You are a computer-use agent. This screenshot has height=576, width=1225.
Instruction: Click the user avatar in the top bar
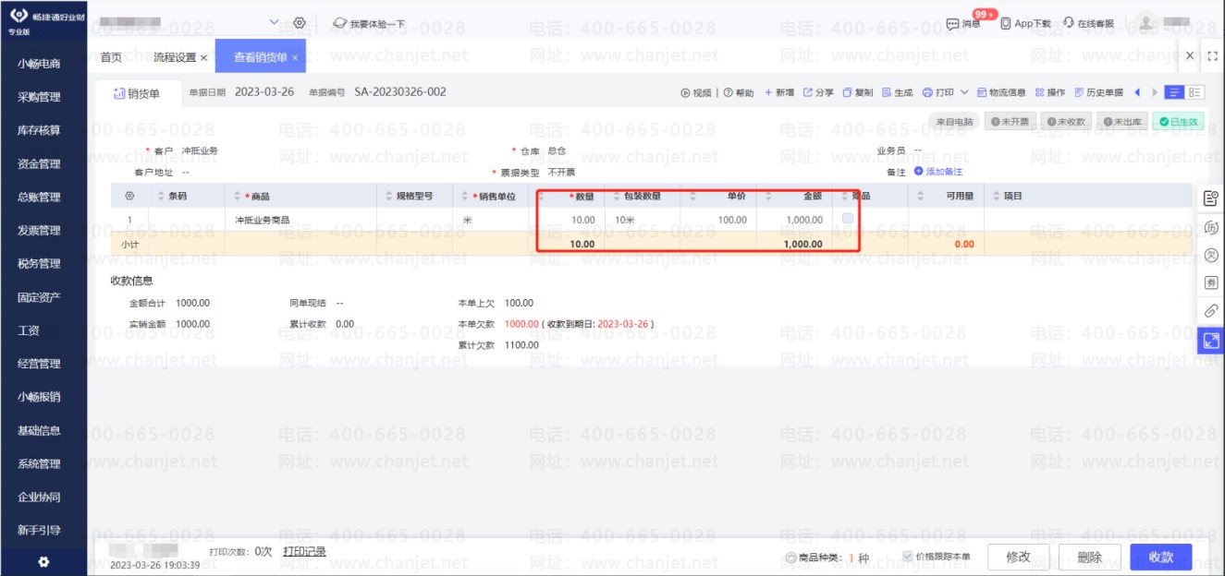point(1145,22)
